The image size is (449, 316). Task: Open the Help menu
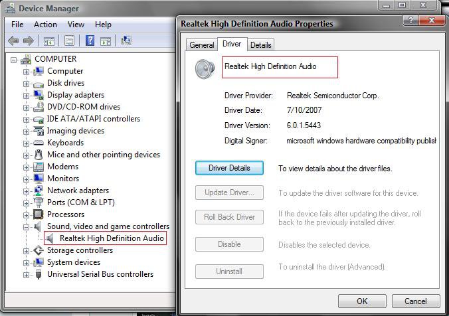click(103, 25)
